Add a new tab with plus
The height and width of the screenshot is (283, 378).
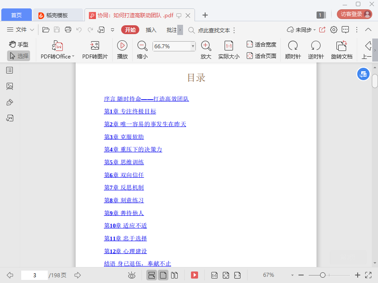205,15
